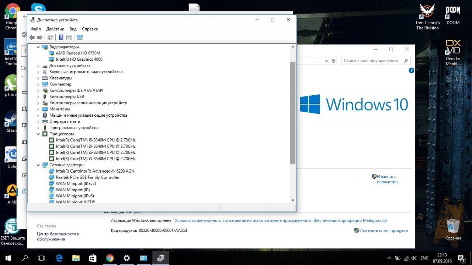472x265 pixels.
Task: Open the Справка menu
Action: (x=90, y=29)
